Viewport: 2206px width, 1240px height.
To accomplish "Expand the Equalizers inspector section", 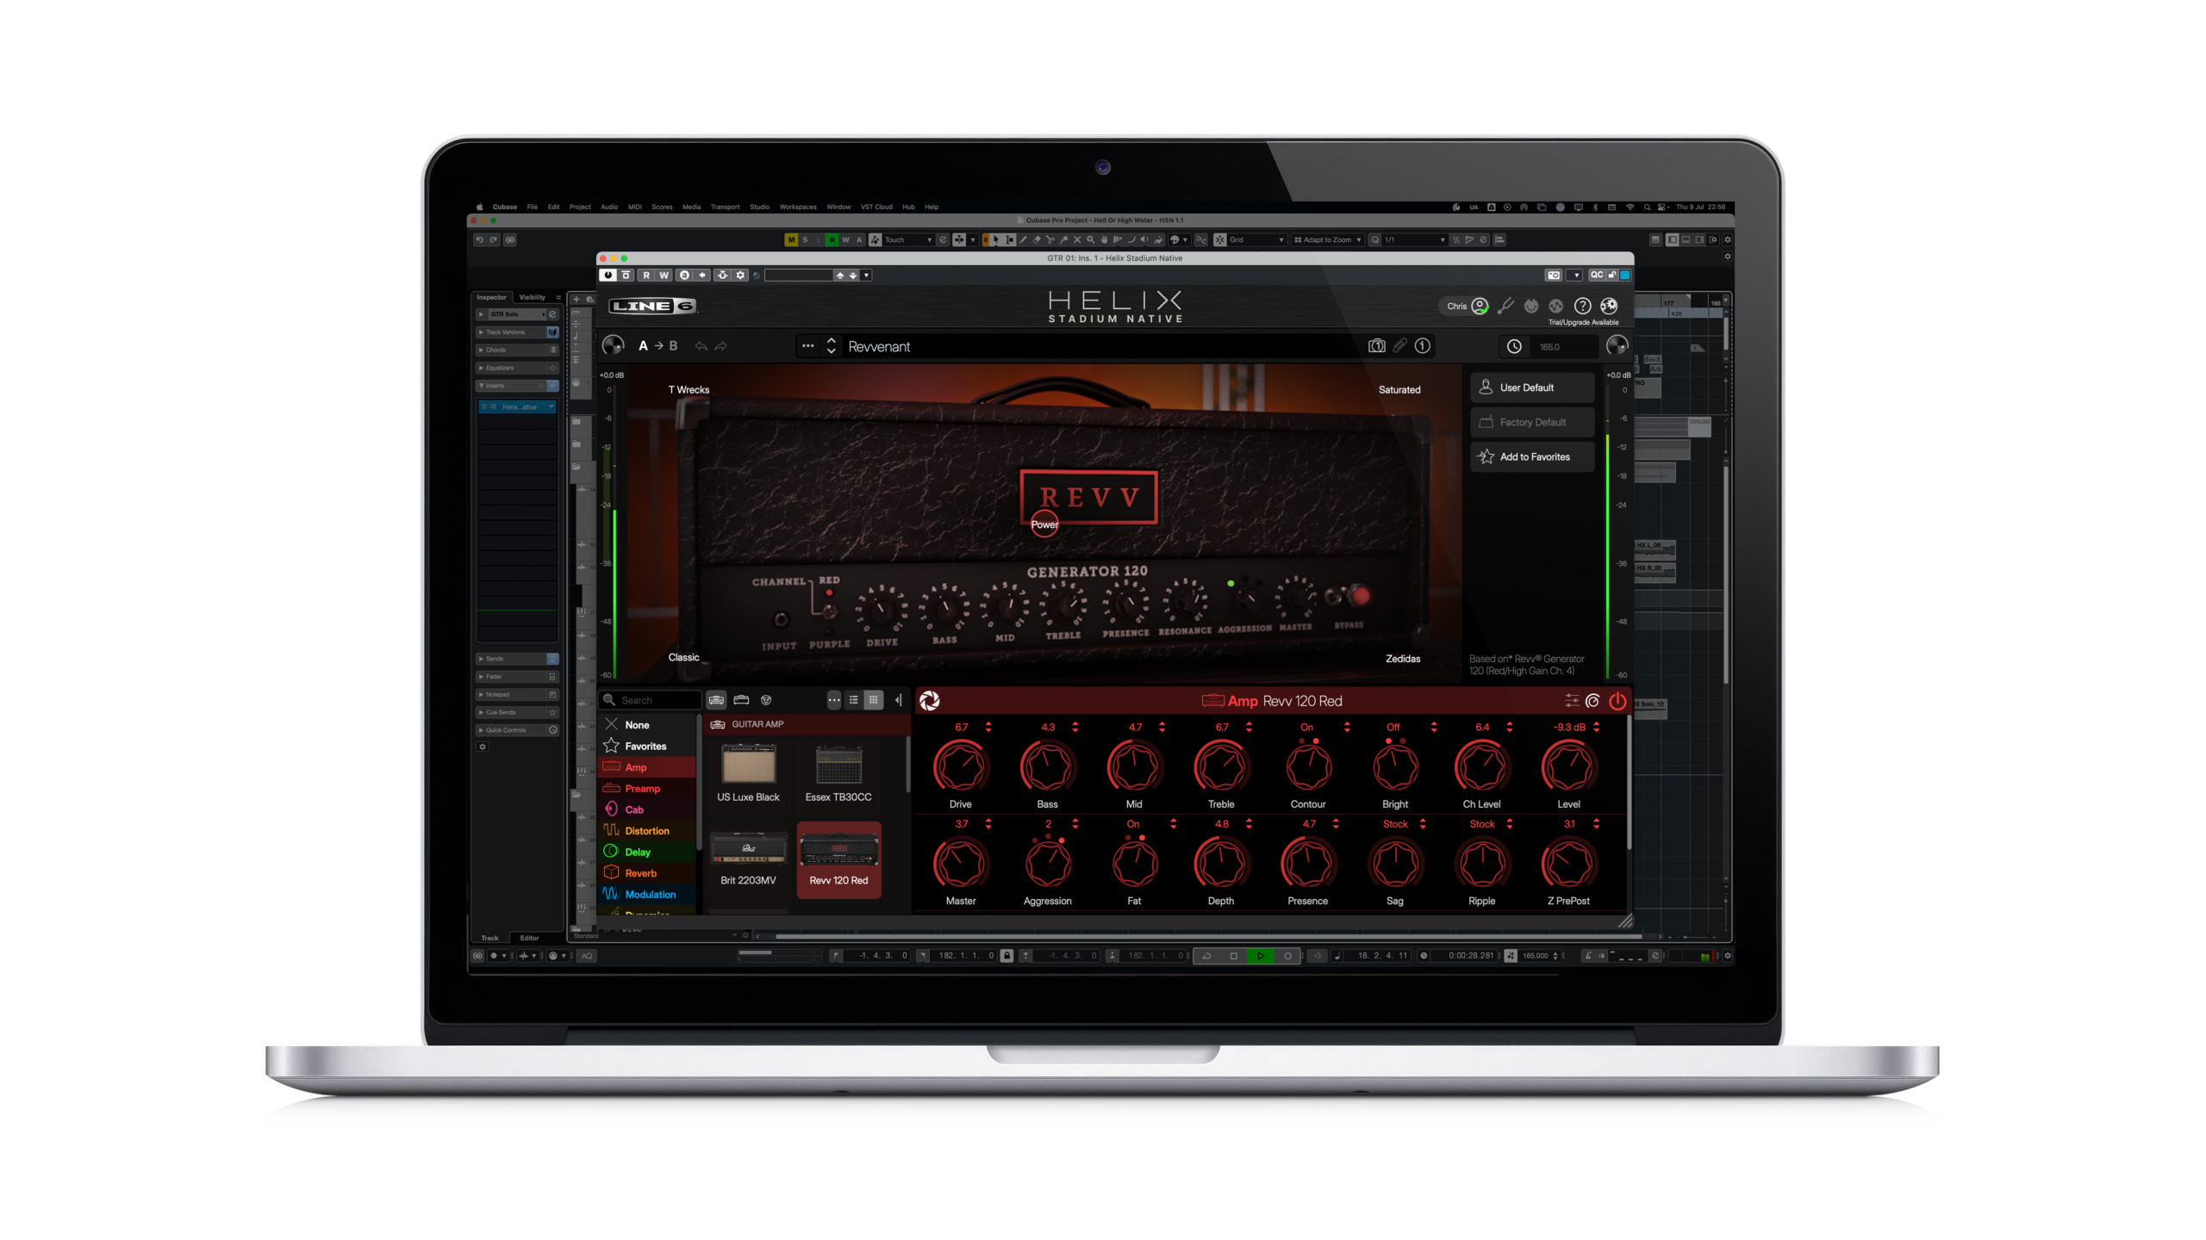I will coord(518,369).
